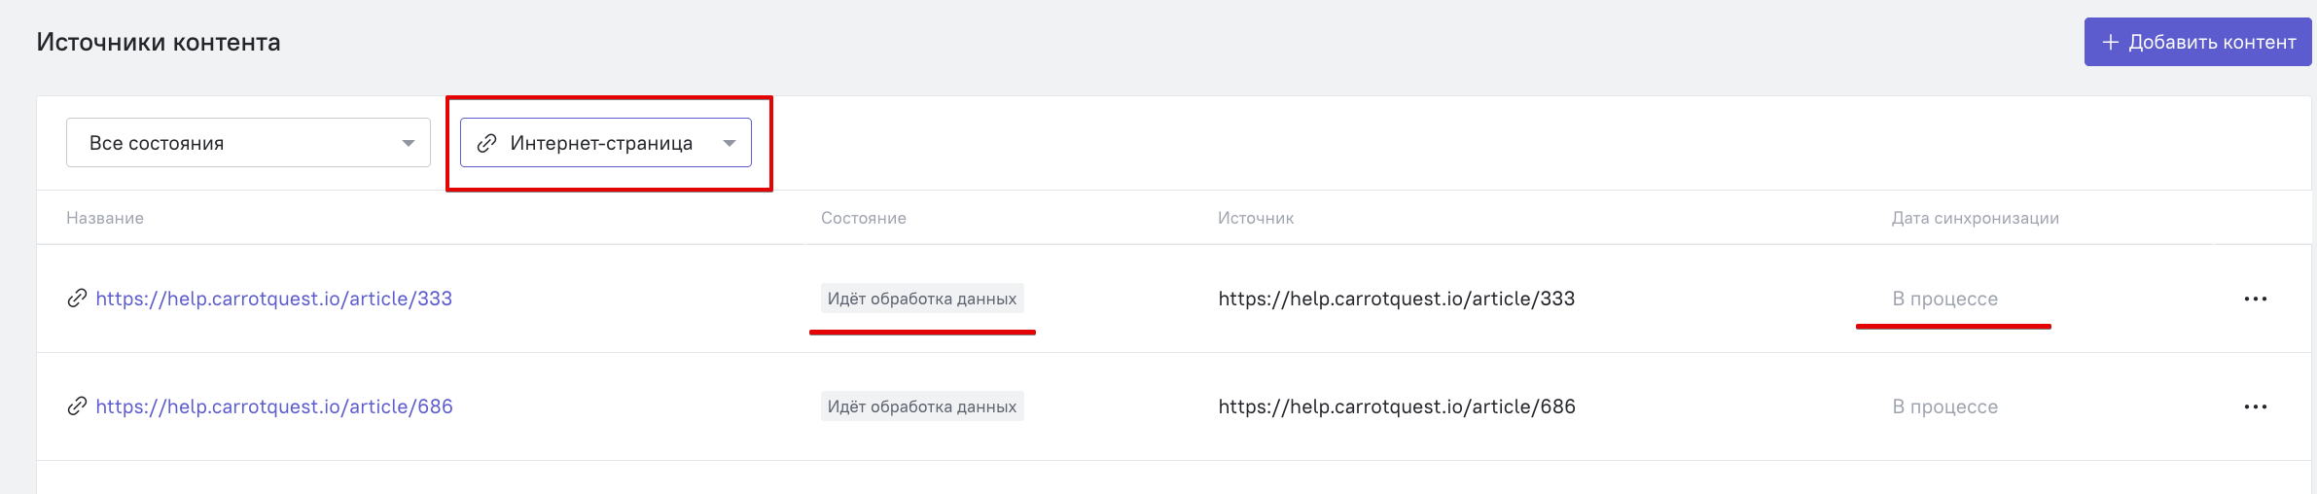Click Состояние column header
The height and width of the screenshot is (494, 2317).
(x=864, y=218)
